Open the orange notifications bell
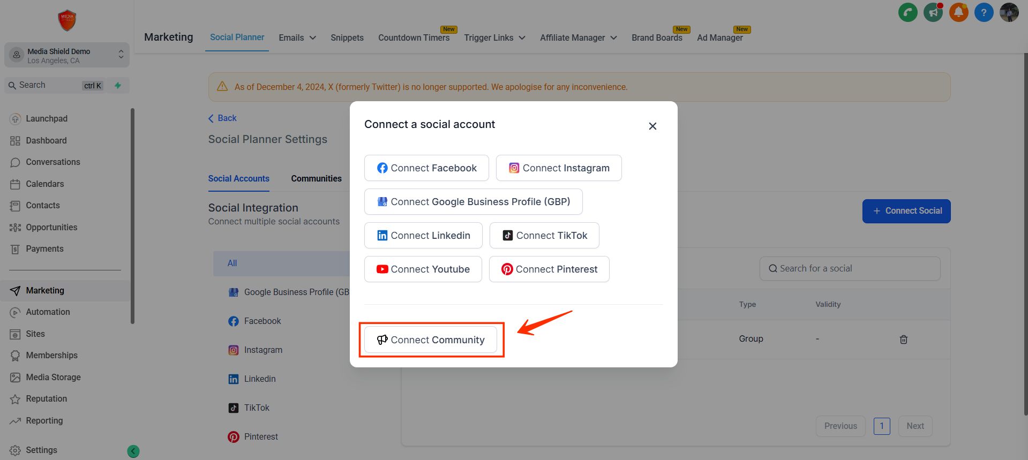This screenshot has height=460, width=1028. pyautogui.click(x=958, y=12)
